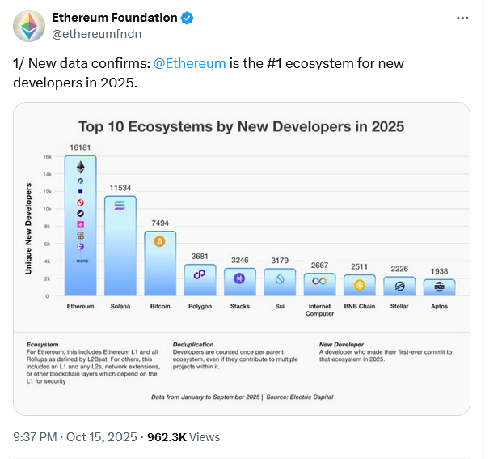The image size is (502, 459).
Task: Click the '+ MORE' label in Ethereum bar
Action: tap(80, 261)
